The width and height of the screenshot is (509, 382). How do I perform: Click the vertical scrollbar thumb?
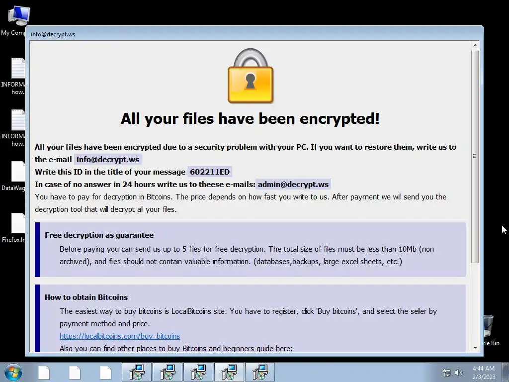(475, 156)
